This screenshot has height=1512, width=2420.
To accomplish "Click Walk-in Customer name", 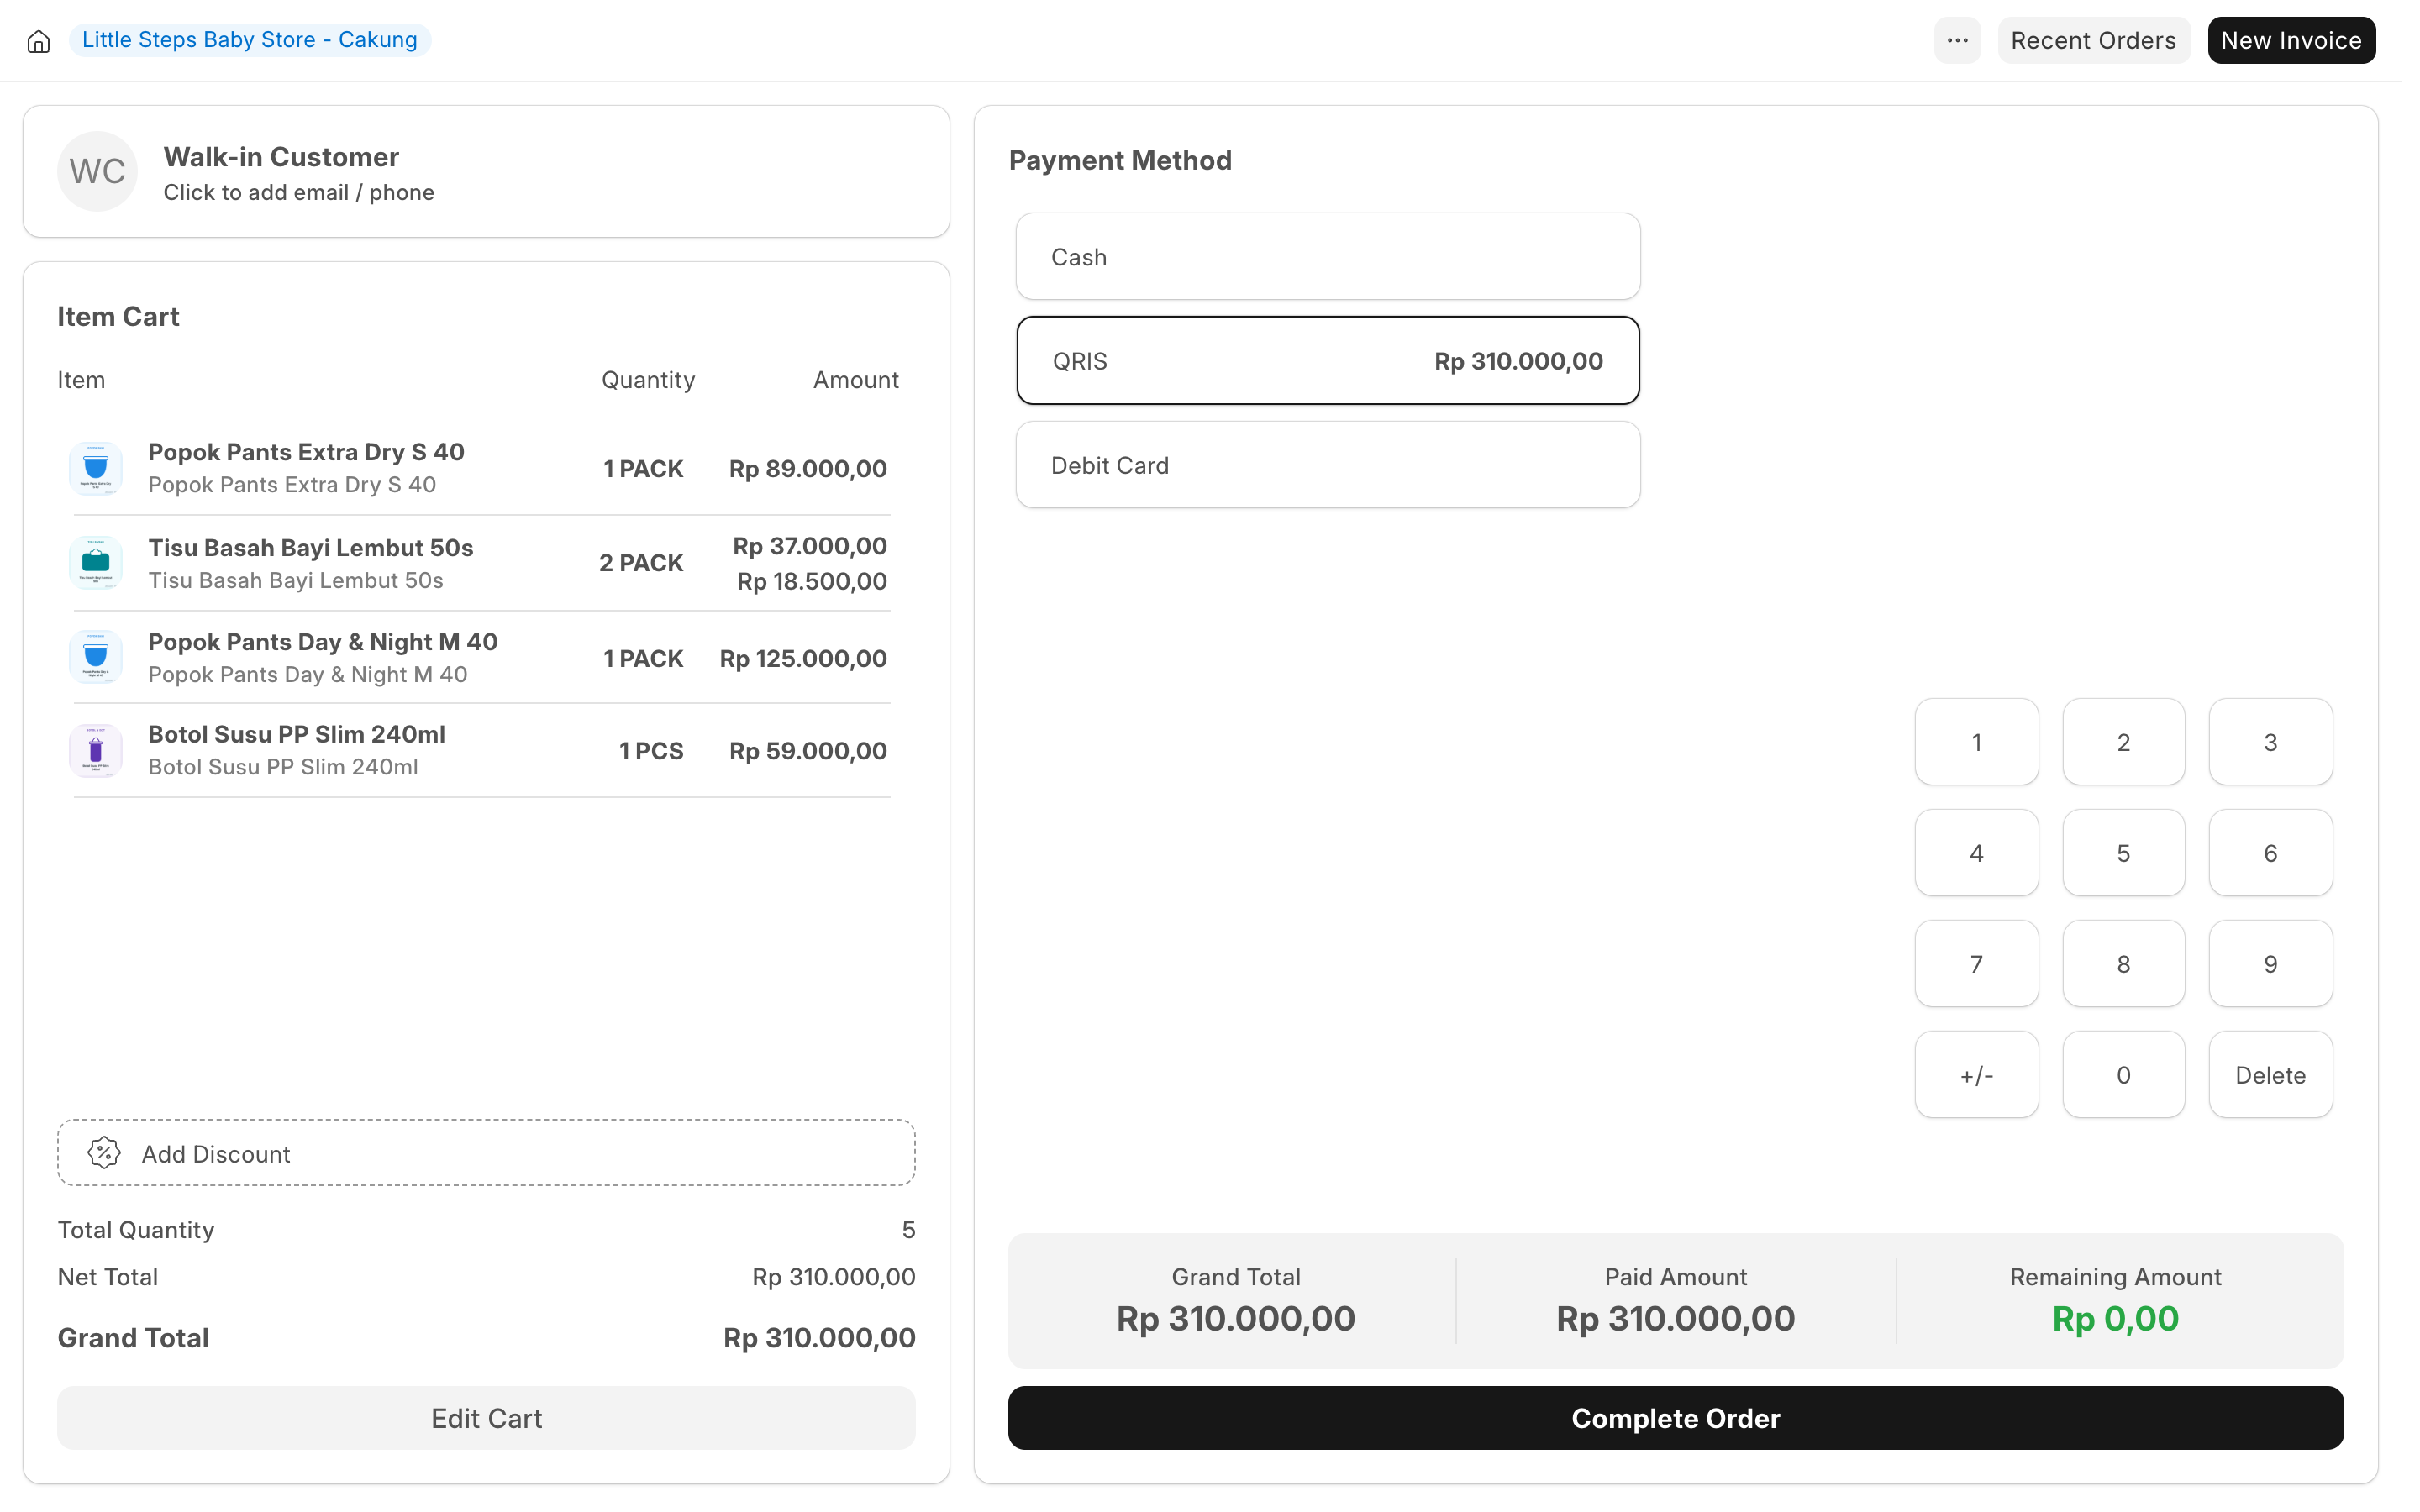I will (x=281, y=157).
